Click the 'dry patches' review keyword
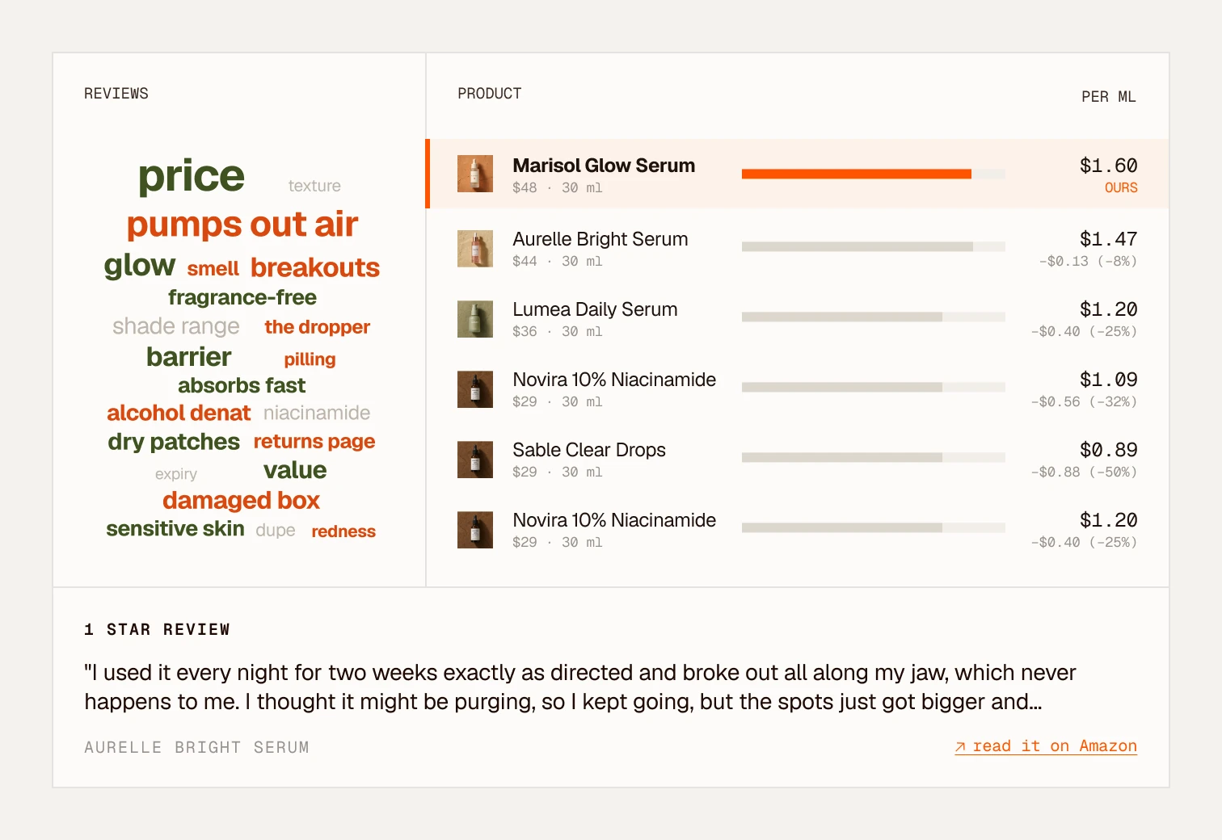Screen dimensions: 1222x840 [x=174, y=442]
